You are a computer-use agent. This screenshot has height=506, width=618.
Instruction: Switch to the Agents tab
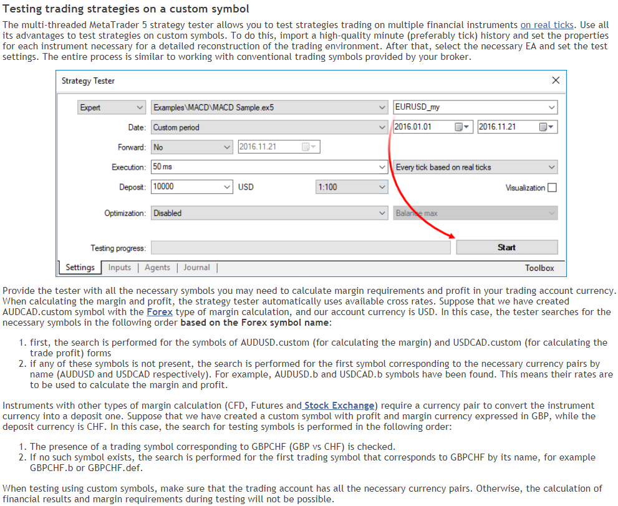(157, 268)
